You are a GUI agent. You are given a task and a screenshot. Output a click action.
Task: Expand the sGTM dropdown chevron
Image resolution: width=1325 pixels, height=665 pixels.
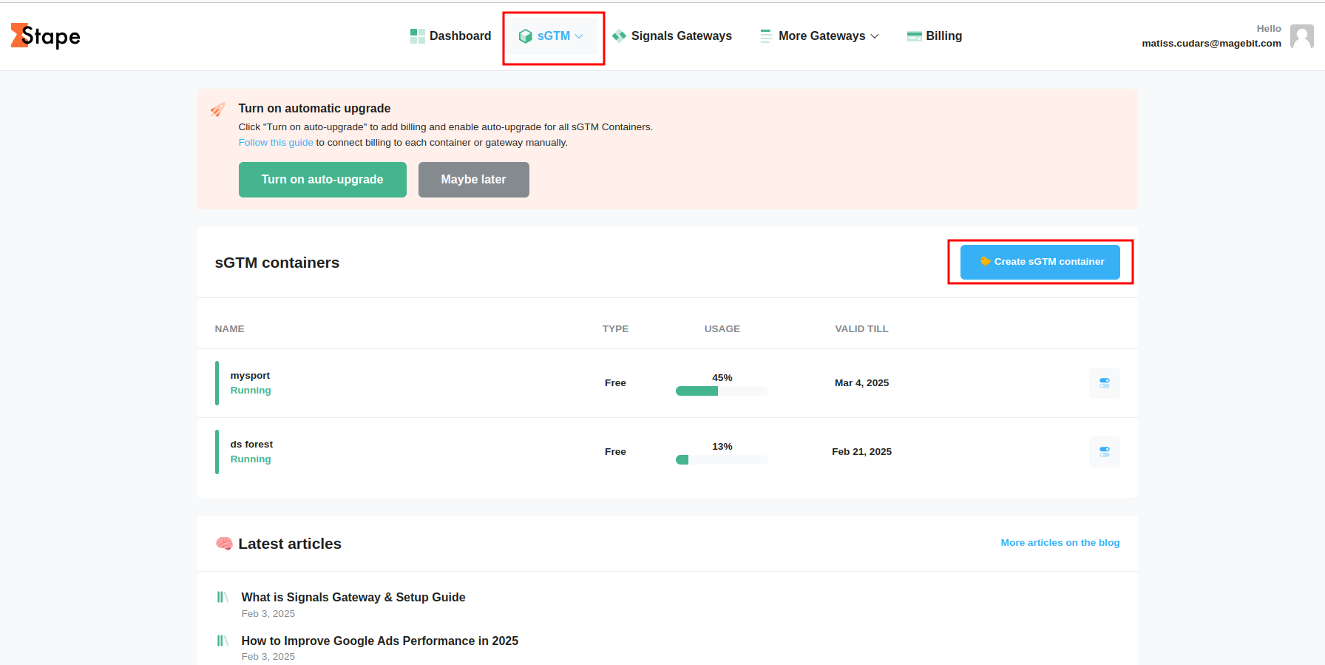pyautogui.click(x=579, y=36)
